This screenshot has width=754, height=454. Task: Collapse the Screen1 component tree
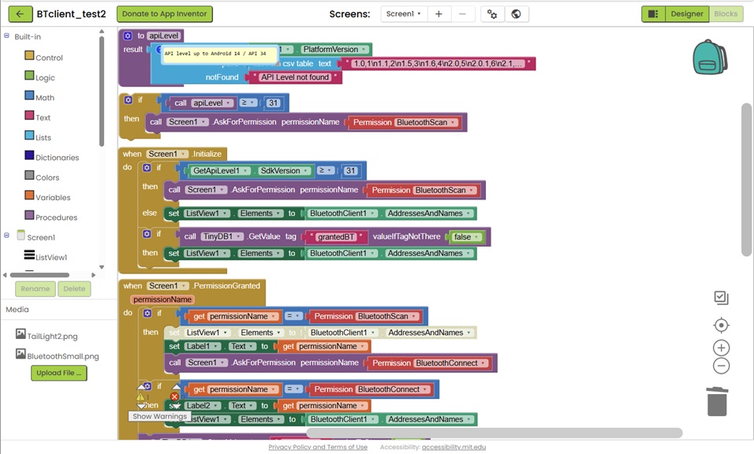click(x=7, y=236)
